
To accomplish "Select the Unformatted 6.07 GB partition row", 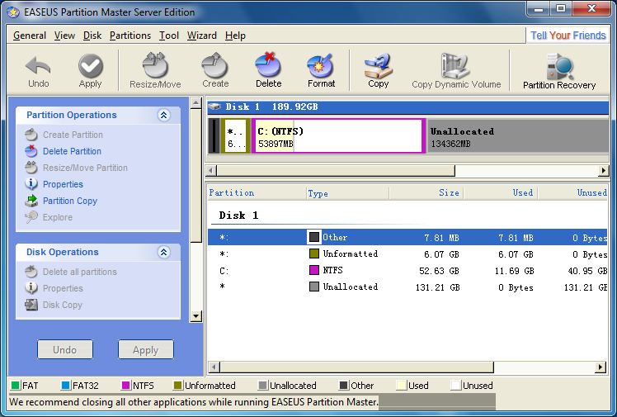I will click(x=407, y=254).
